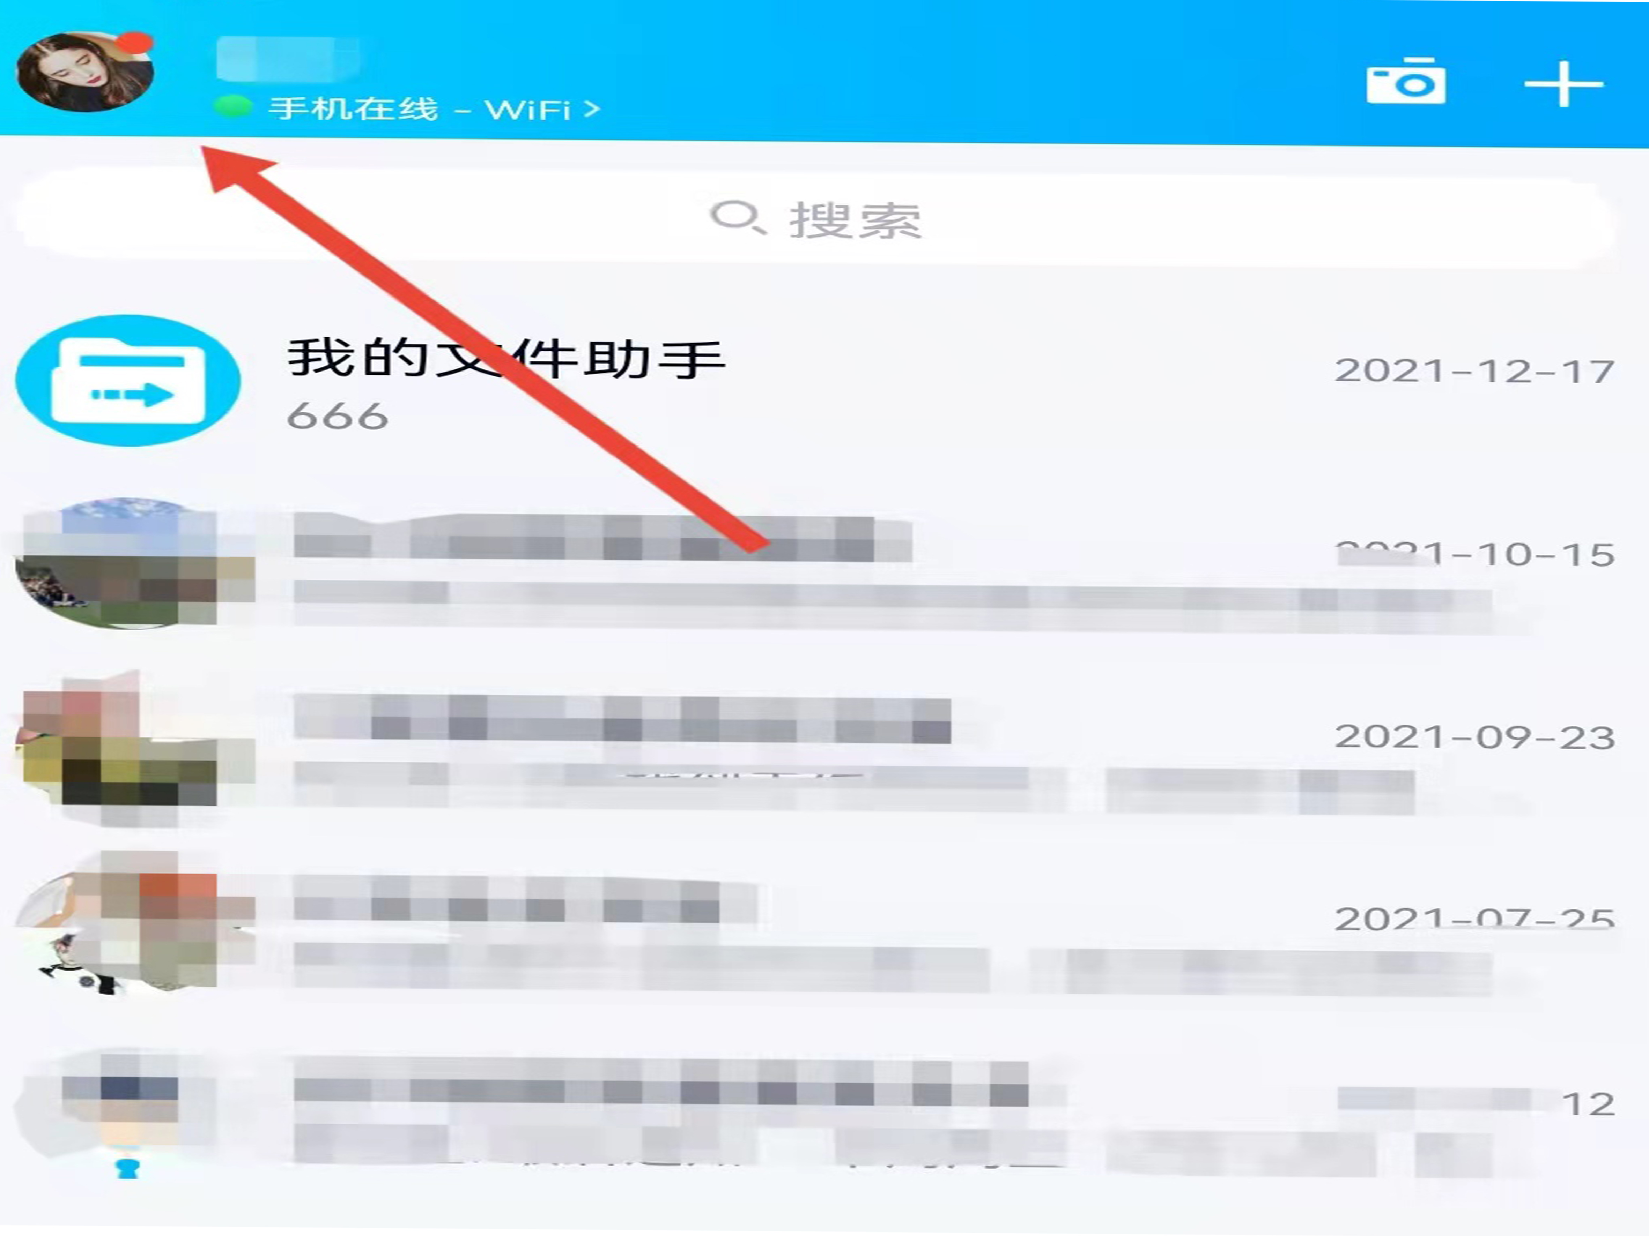Tap the plus icon to add
The image size is (1649, 1236).
[1563, 84]
